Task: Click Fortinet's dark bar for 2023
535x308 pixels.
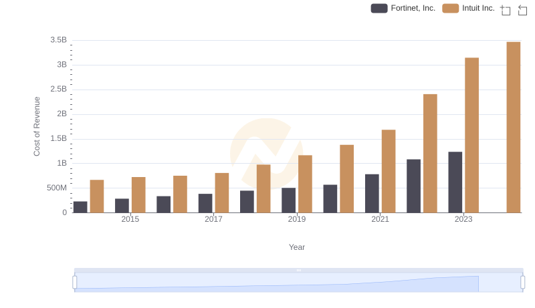Action: (x=455, y=182)
